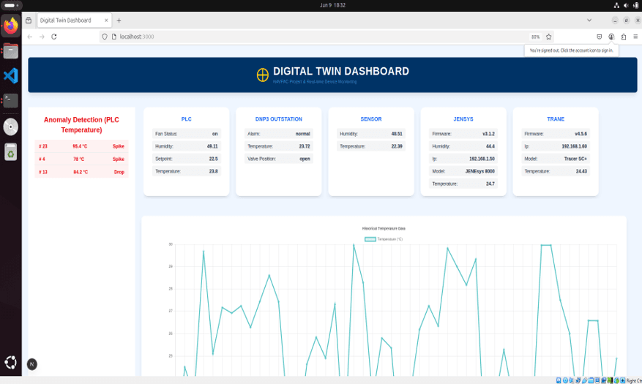Click the PLC card heading
The width and height of the screenshot is (642, 384).
click(186, 119)
